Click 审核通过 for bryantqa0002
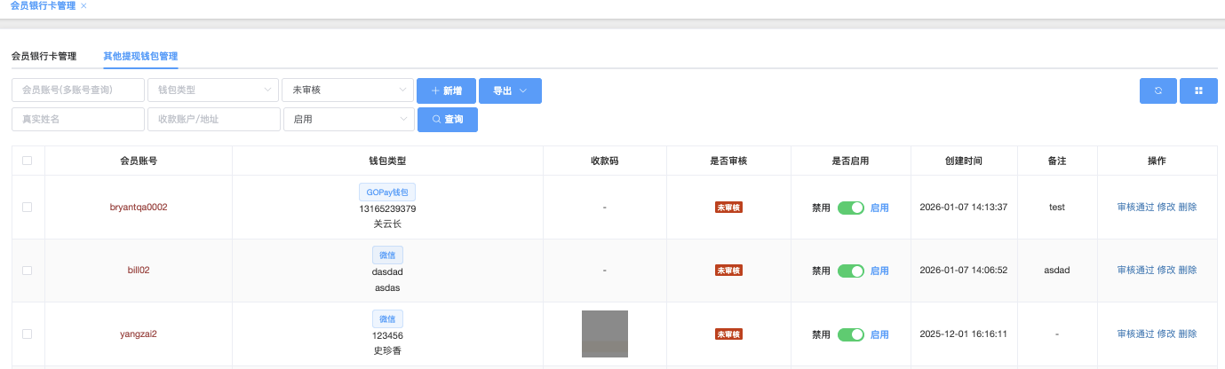1225x369 pixels. 1134,208
